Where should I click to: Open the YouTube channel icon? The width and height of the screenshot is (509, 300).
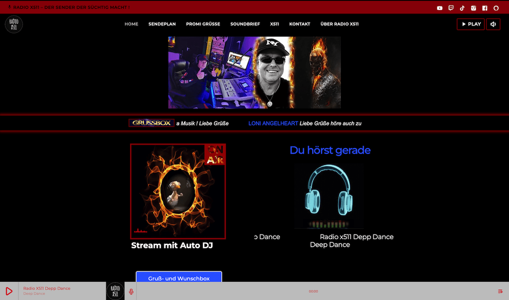[x=439, y=8]
